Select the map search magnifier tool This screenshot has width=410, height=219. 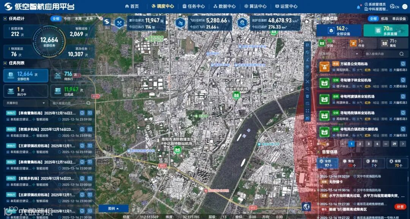307,89
